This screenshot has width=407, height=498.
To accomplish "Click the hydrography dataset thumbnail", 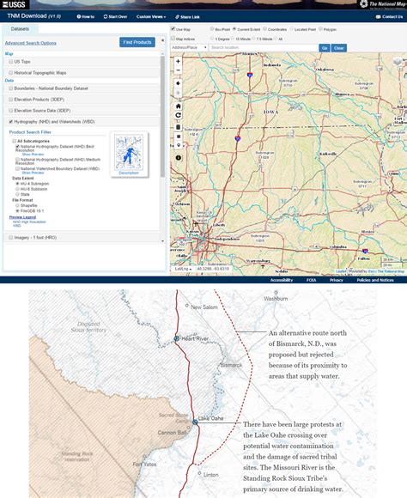I will click(129, 152).
